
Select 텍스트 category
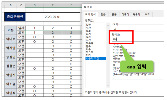pos(90,52)
